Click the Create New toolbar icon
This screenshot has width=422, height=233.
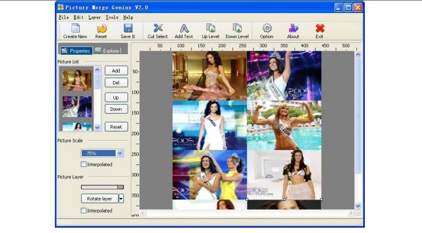pyautogui.click(x=75, y=28)
